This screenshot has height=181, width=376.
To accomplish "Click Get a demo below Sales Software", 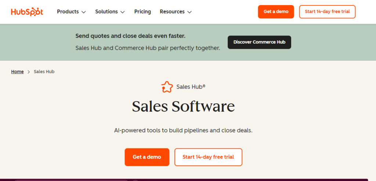I will pos(147,157).
